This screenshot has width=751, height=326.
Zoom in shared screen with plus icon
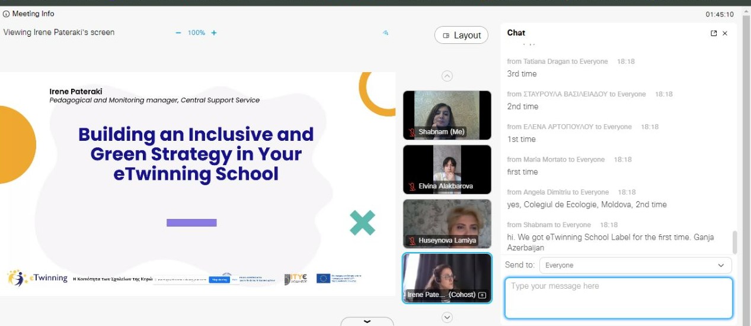[x=214, y=33]
